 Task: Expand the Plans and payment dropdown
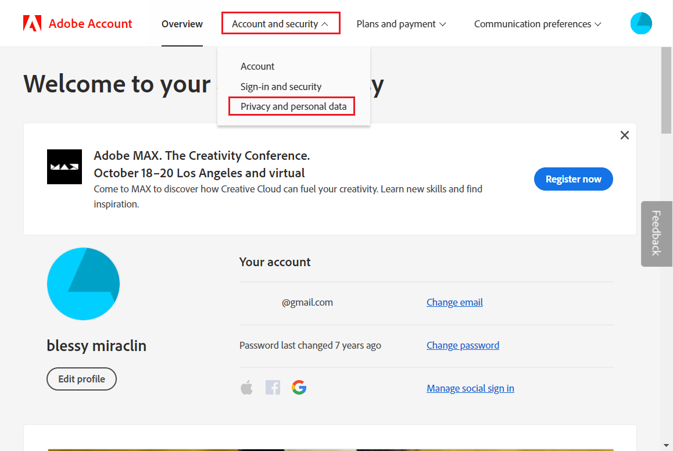coord(401,24)
